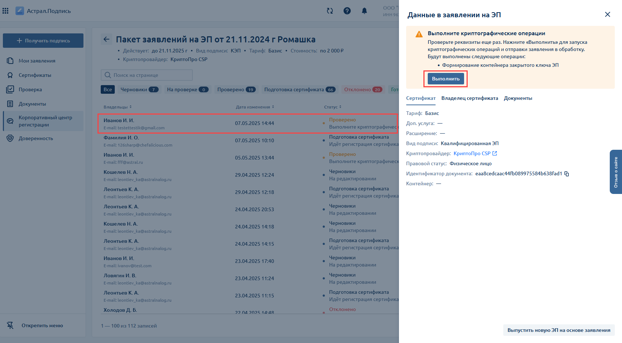Click the refresh sync arrows icon

(x=330, y=11)
